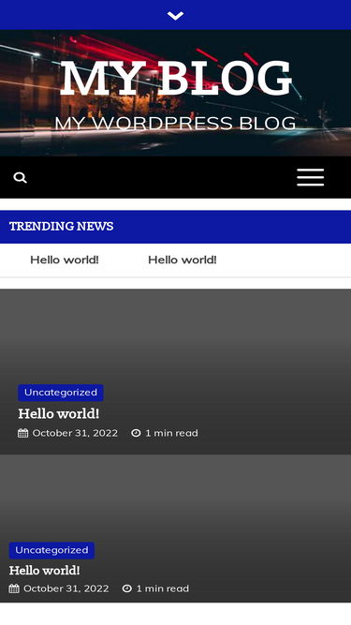Screen dimensions: 351x625
Task: Click the second post's clock icon
Action: point(127,588)
